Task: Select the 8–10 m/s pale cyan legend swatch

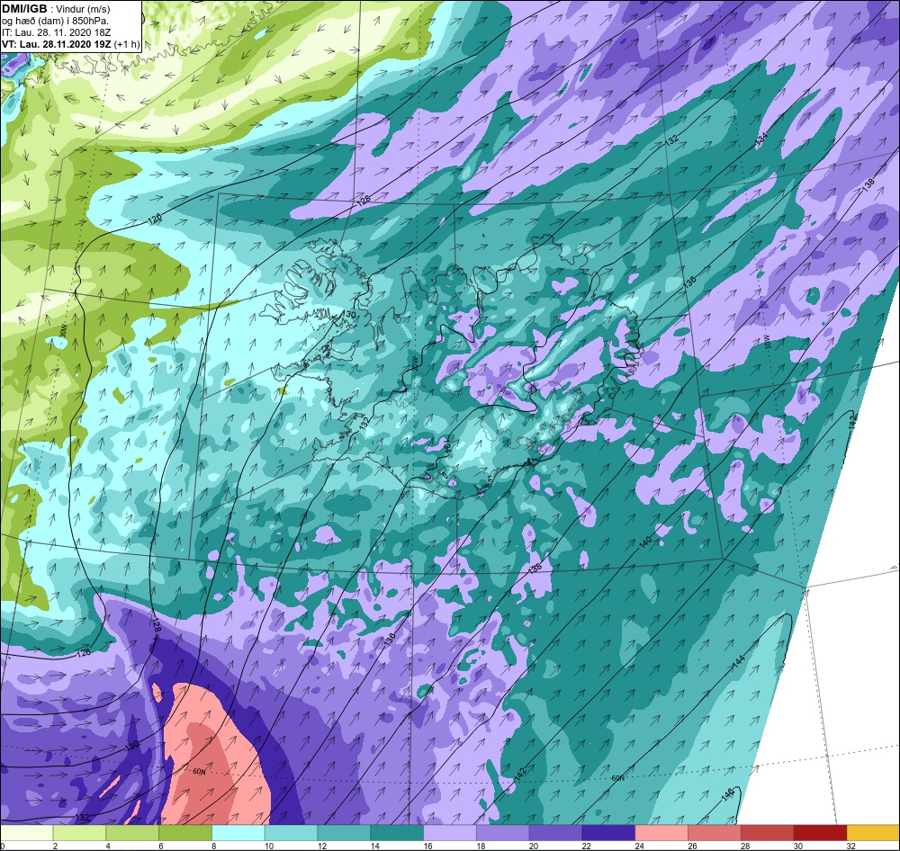Action: pyautogui.click(x=238, y=832)
